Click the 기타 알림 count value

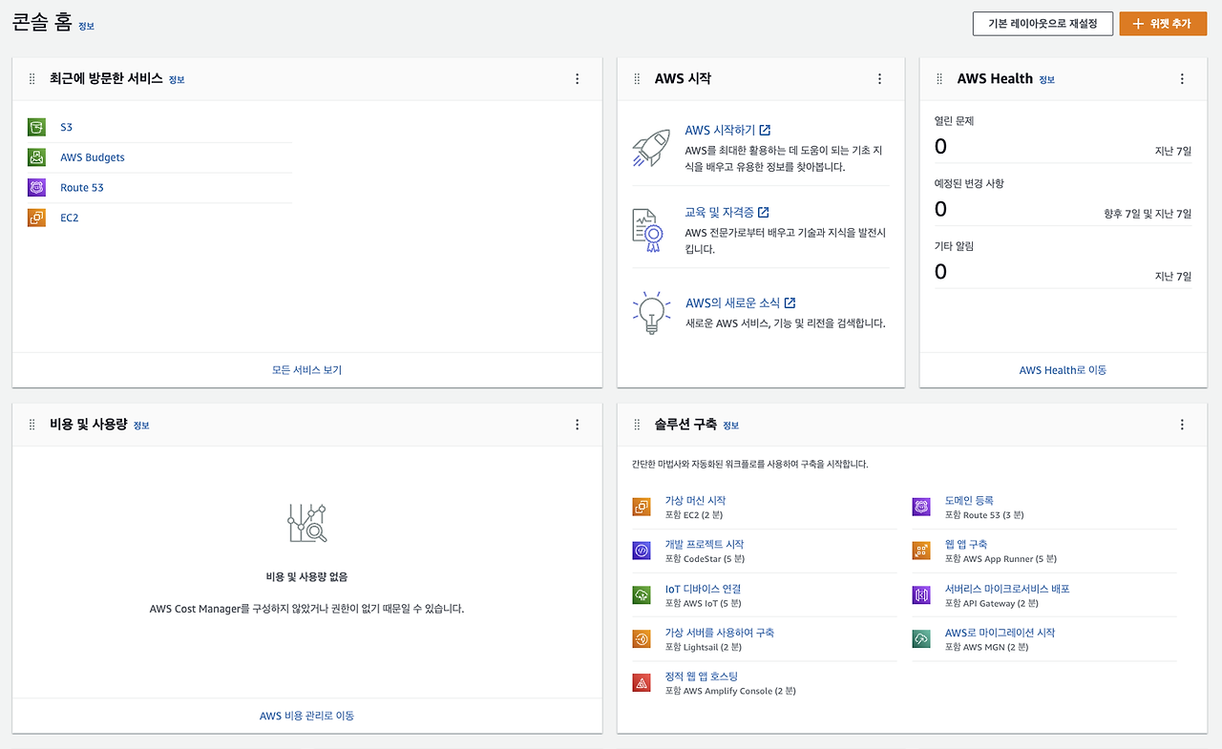940,273
